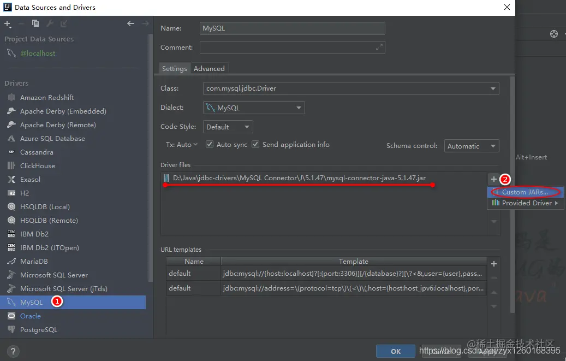Open the @localhost data source
Screen dimensions: 566x361
[38, 54]
